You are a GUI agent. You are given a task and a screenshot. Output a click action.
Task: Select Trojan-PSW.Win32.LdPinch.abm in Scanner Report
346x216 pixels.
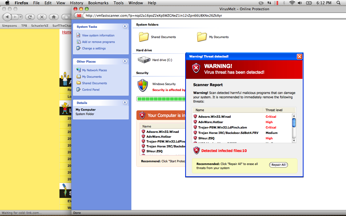(222, 127)
